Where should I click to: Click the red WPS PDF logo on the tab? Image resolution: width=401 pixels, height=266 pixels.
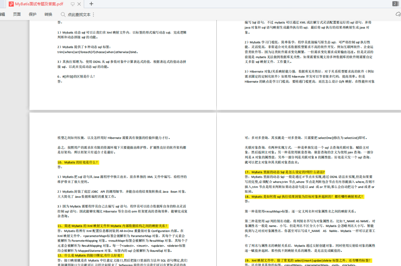click(11, 4)
